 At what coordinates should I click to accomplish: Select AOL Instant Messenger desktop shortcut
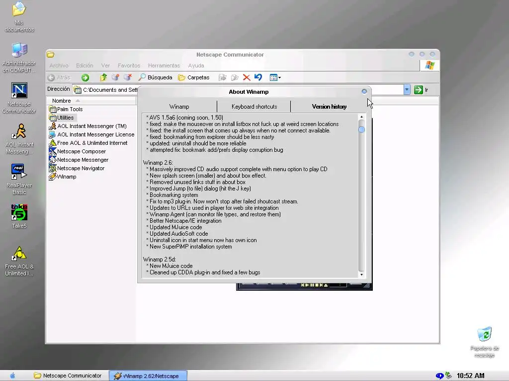[x=19, y=139]
